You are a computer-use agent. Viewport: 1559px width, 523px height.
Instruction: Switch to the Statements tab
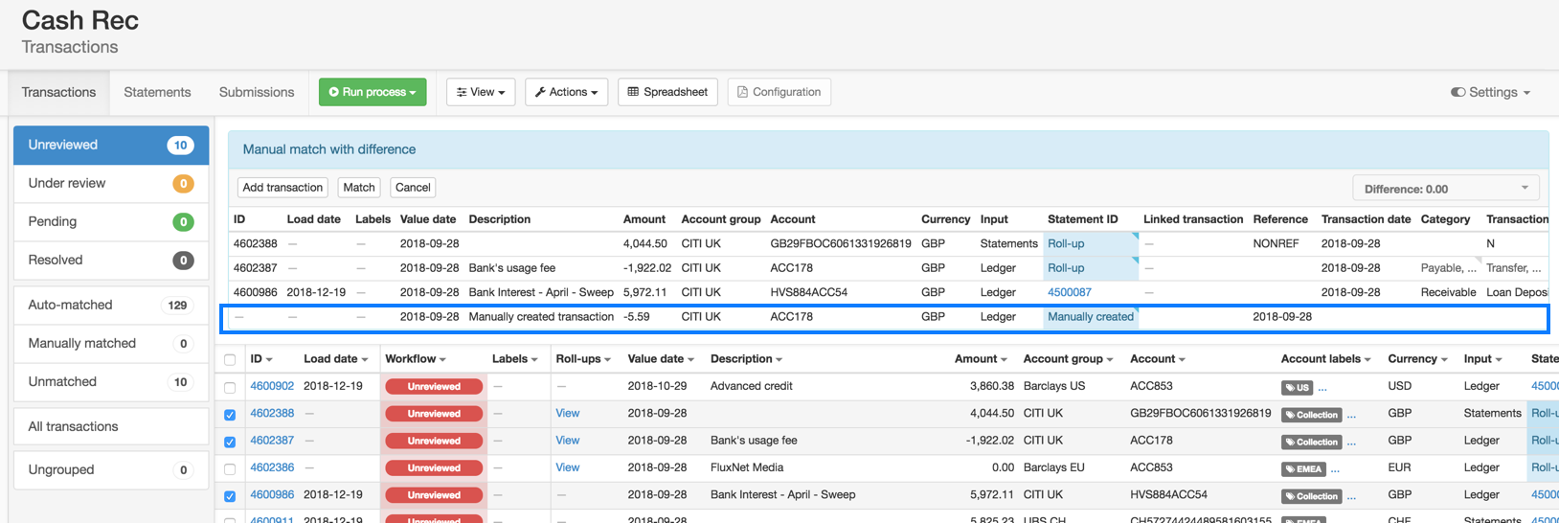tap(157, 92)
